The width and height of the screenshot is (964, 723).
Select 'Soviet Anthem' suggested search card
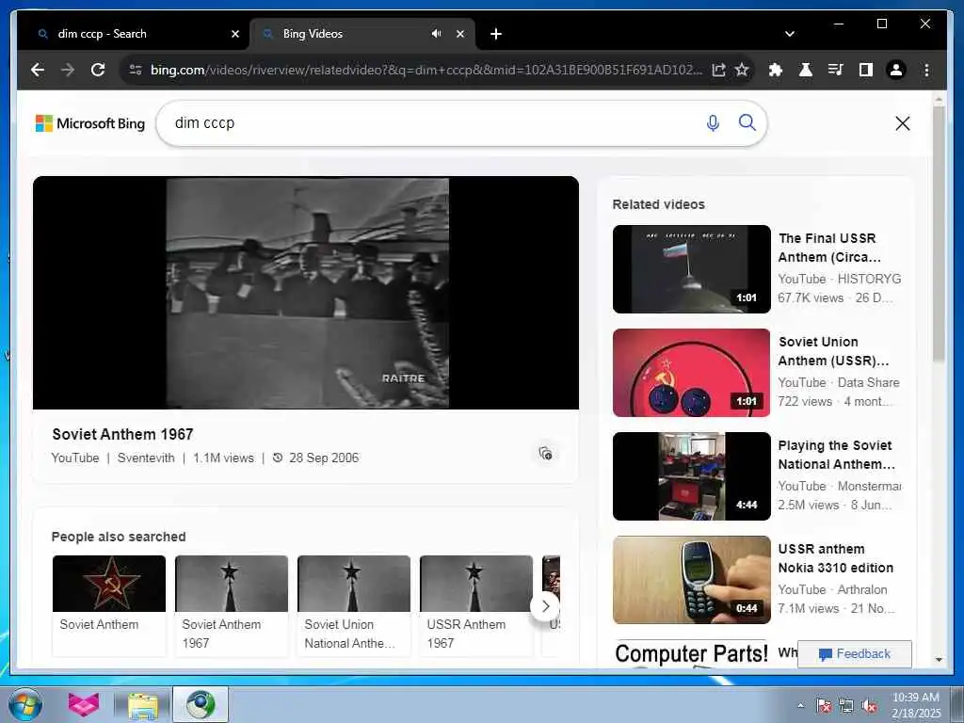pyautogui.click(x=109, y=605)
